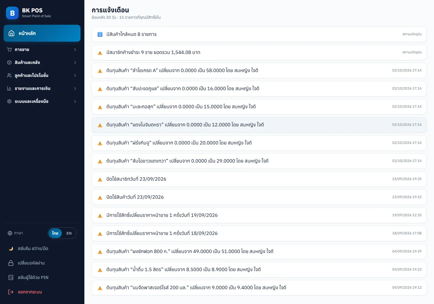434x304 pixels.
Task: Open the นมจืดพาสเจอร์ไรส์ 200 มล. cost notification
Action: pyautogui.click(x=259, y=288)
